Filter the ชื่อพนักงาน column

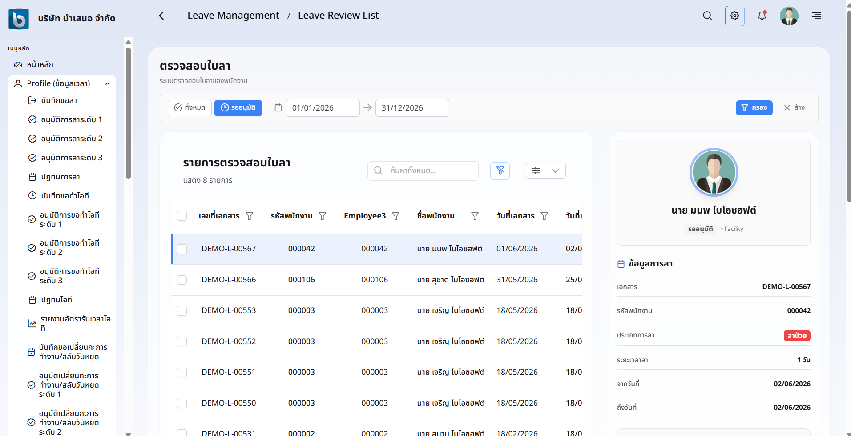pyautogui.click(x=475, y=216)
